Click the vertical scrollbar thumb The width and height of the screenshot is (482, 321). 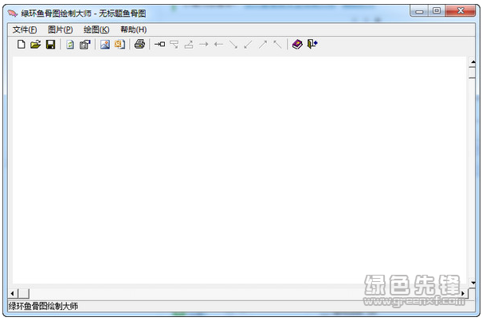(x=472, y=72)
